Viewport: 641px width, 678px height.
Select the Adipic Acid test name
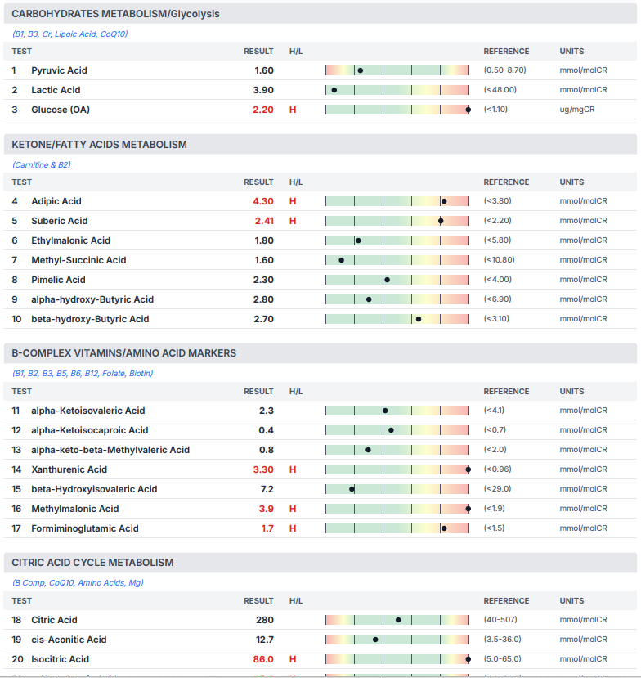point(56,201)
